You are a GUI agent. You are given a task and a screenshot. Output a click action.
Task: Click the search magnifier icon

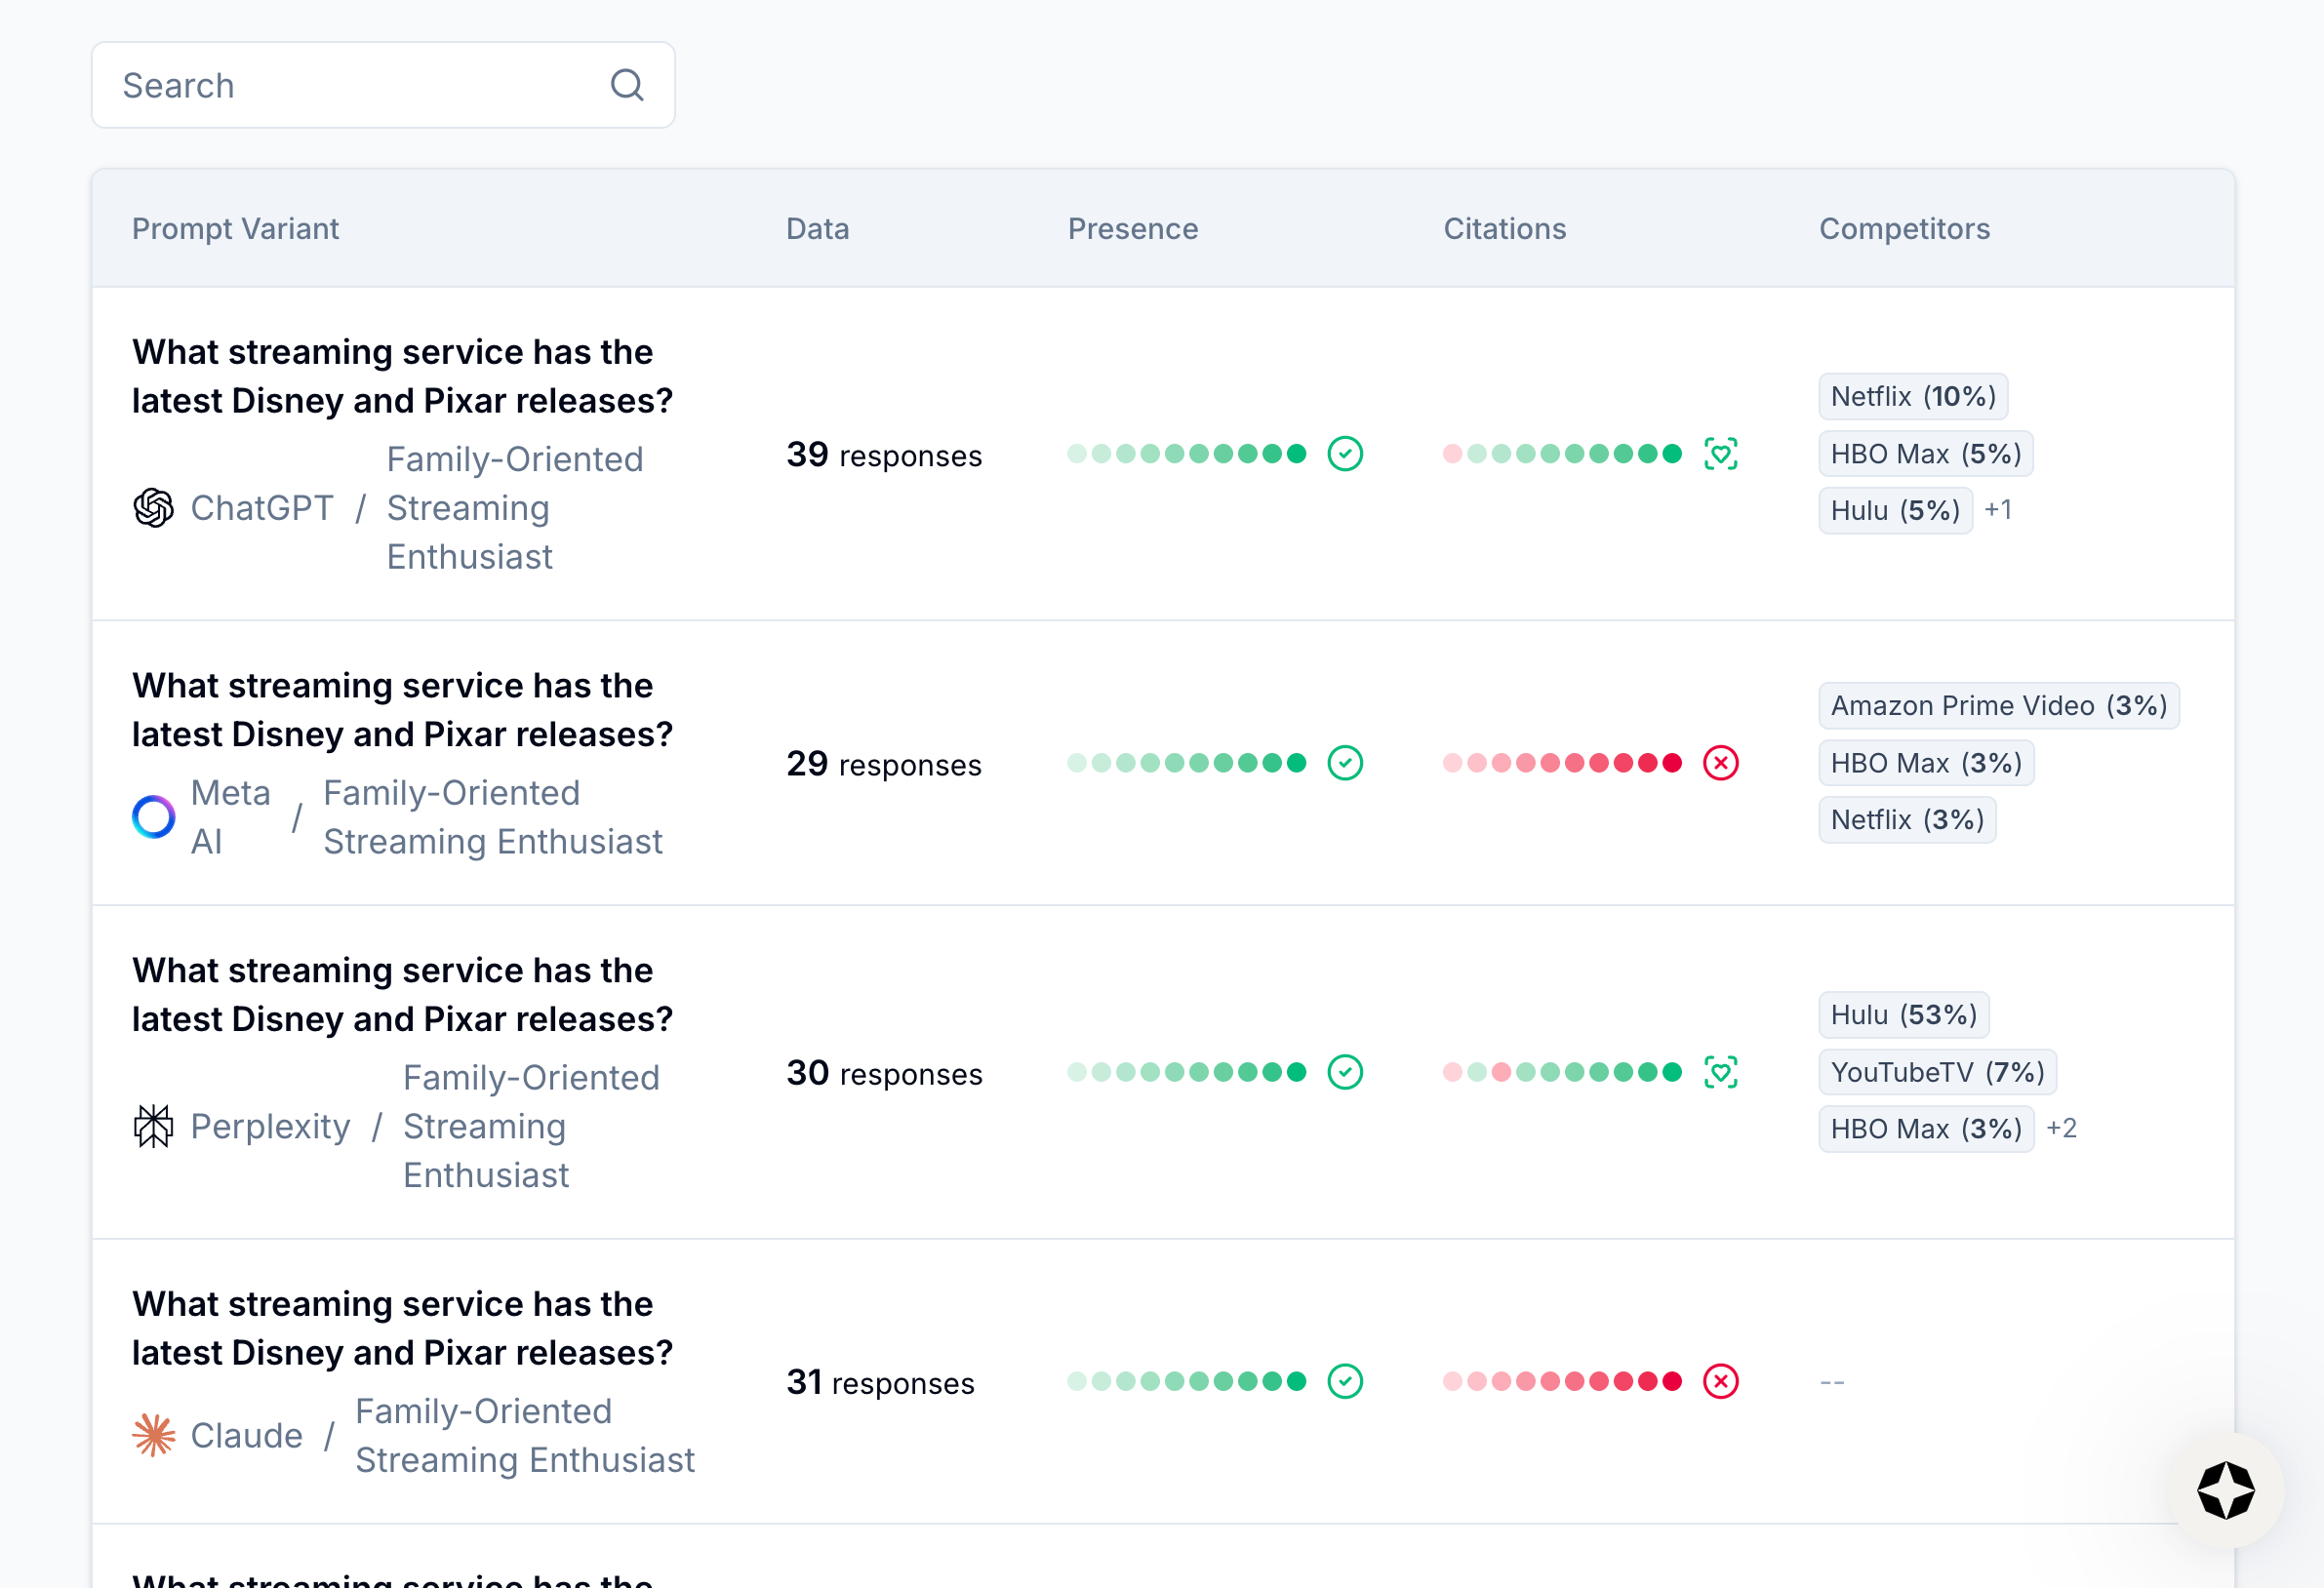(627, 85)
